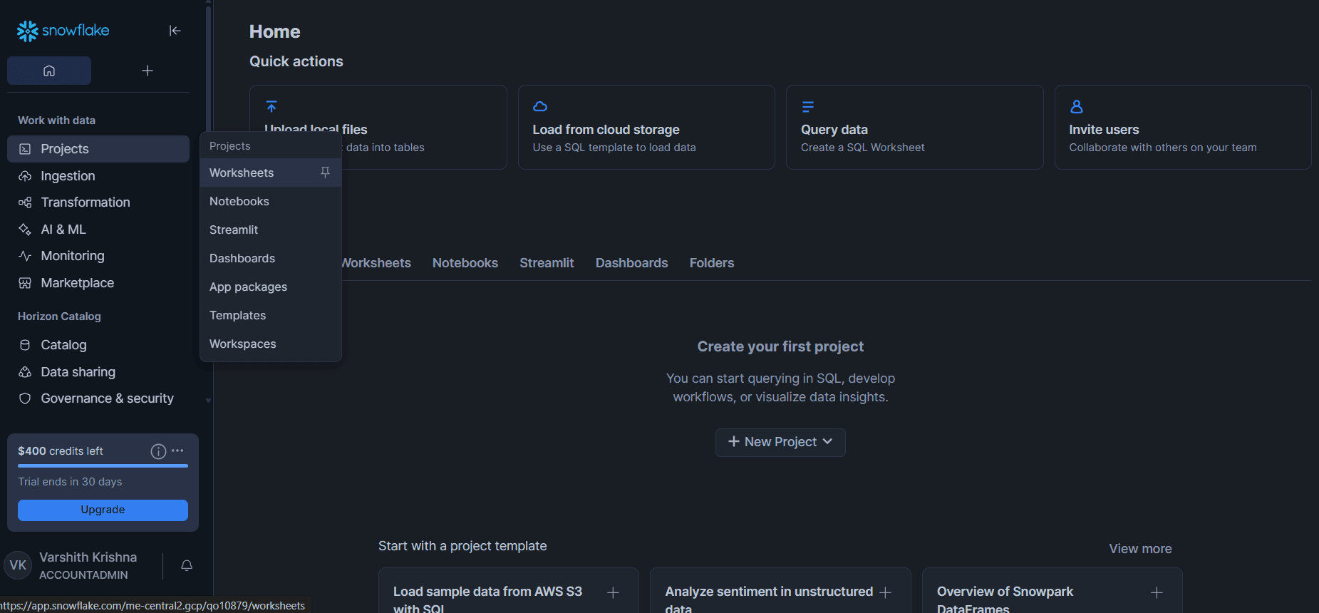This screenshot has width=1319, height=613.
Task: Click the Projects sidebar icon
Action: pyautogui.click(x=25, y=149)
